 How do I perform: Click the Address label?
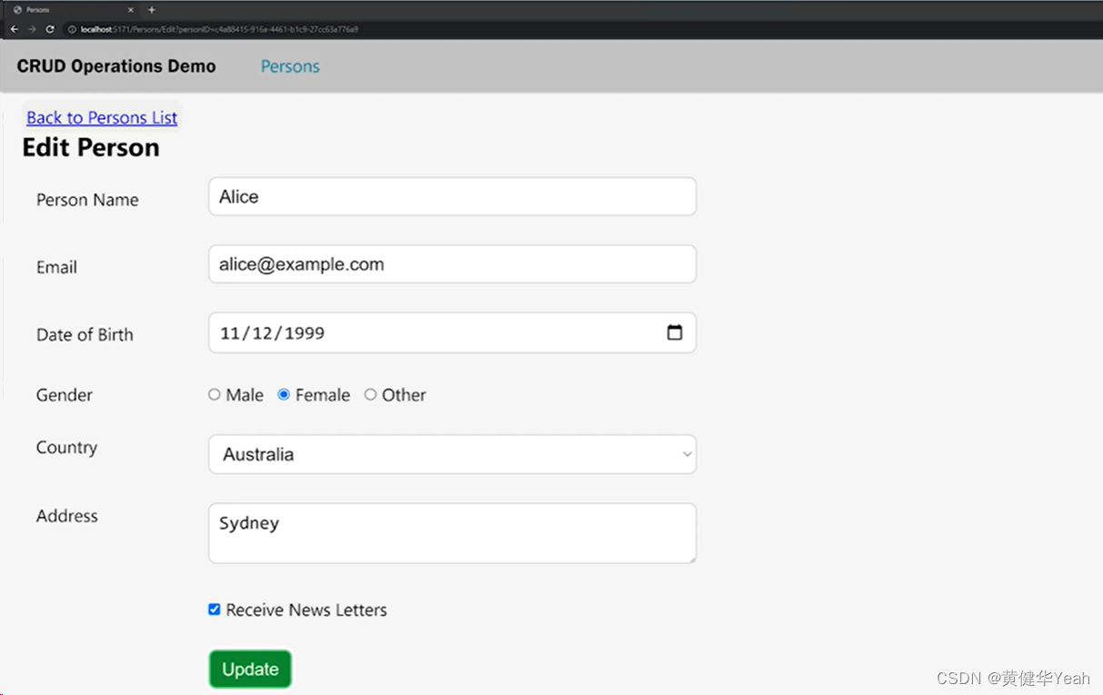tap(67, 515)
